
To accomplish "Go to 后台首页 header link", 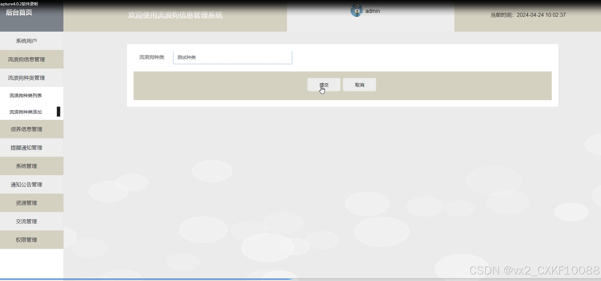I will click(x=19, y=13).
